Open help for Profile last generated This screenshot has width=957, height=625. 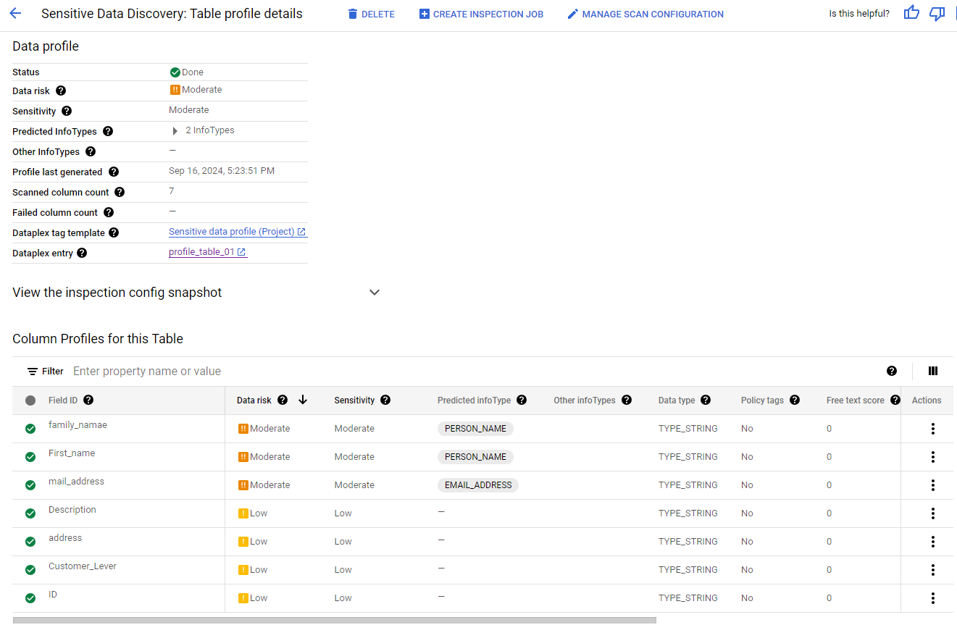[114, 172]
